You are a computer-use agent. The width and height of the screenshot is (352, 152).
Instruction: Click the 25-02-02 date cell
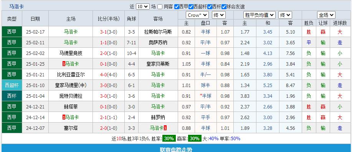pos(35,53)
